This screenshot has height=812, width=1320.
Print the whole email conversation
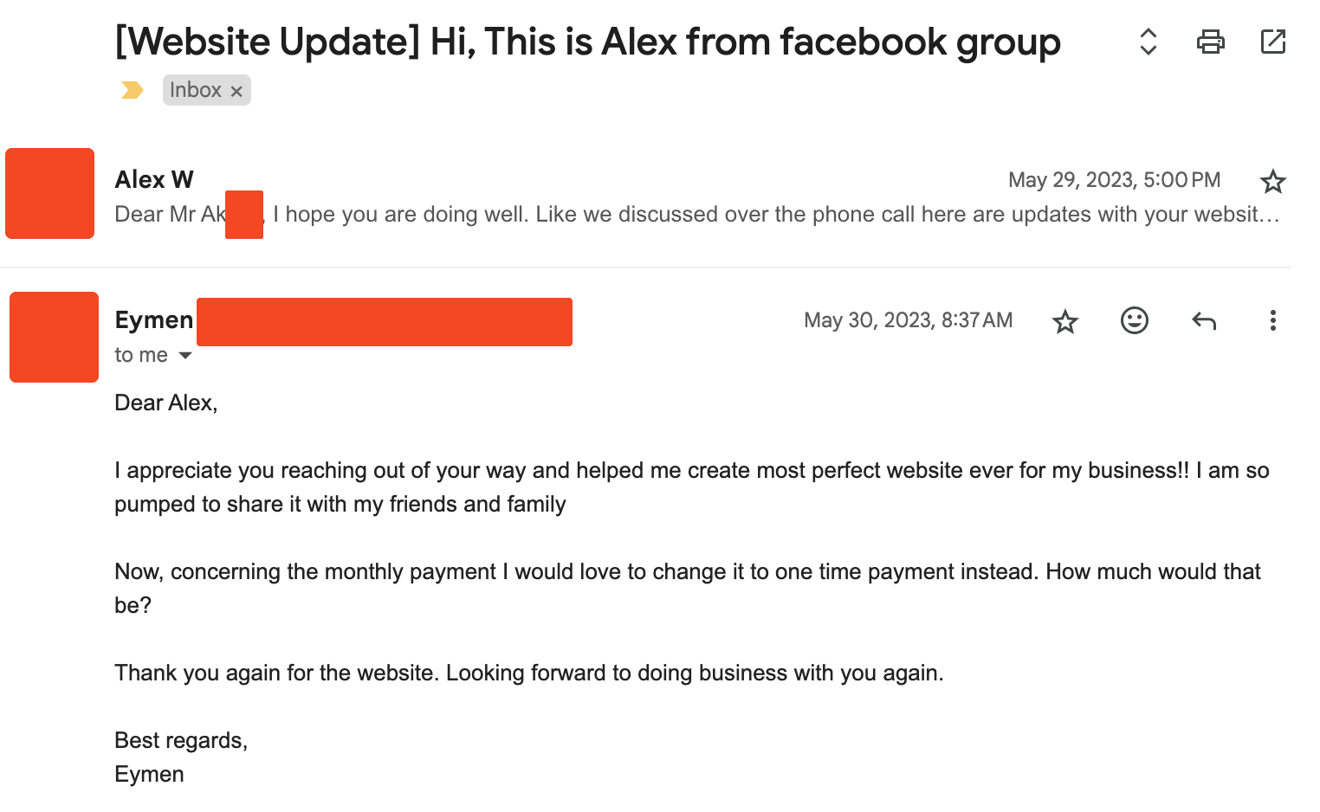1210,42
